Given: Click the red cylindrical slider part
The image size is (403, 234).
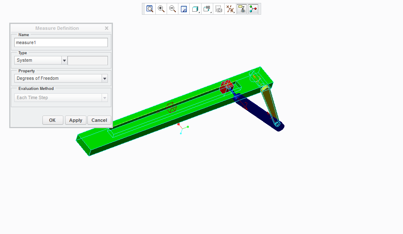Looking at the screenshot, I should pos(226,87).
